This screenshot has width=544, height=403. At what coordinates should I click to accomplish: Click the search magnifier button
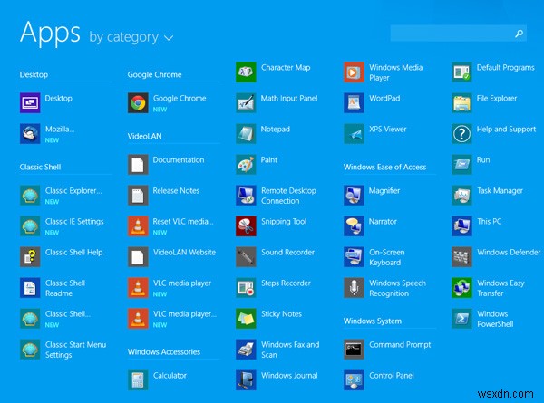coord(519,34)
